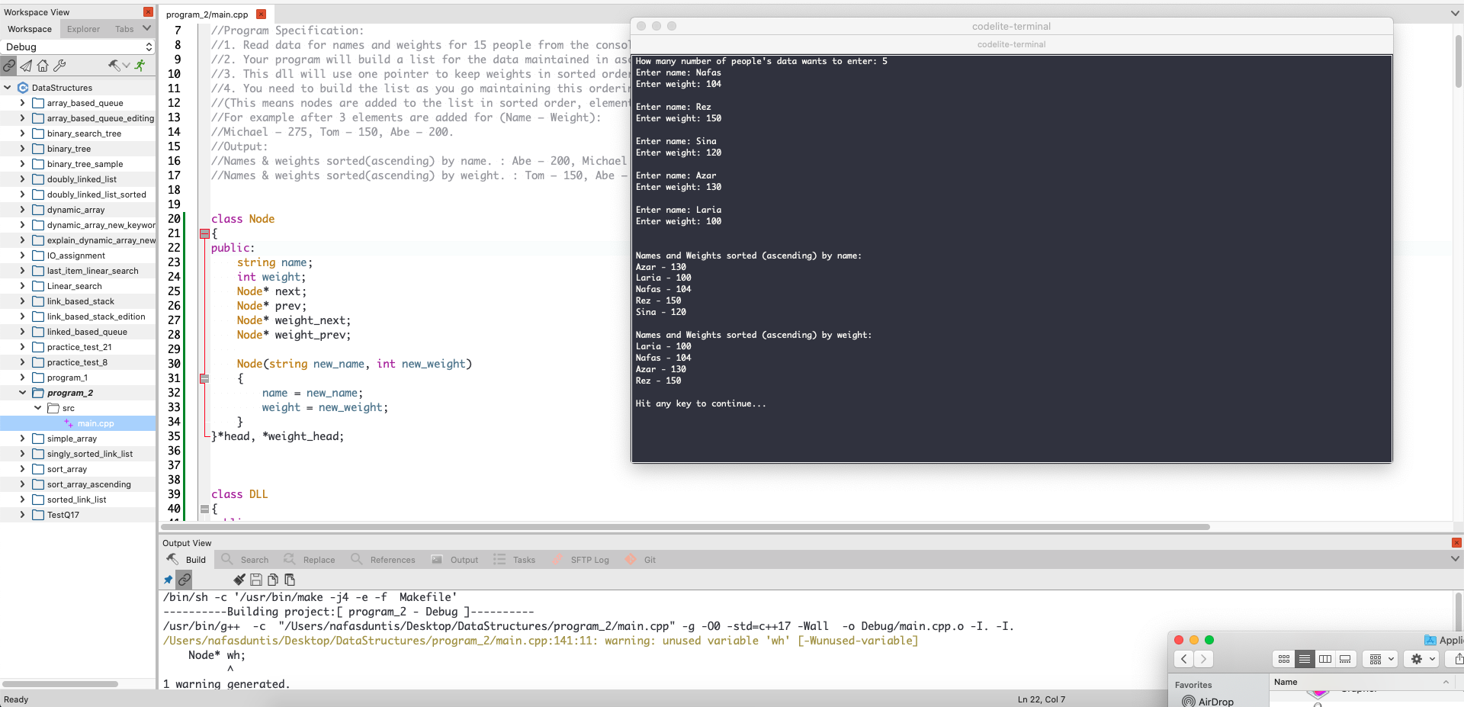Toggle scroll-lock chain icon in Output View
This screenshot has height=707, width=1464.
click(x=185, y=580)
